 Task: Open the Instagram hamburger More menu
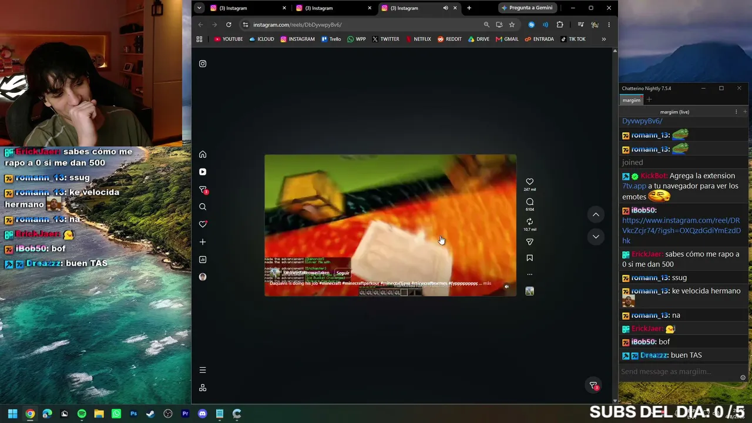203,370
